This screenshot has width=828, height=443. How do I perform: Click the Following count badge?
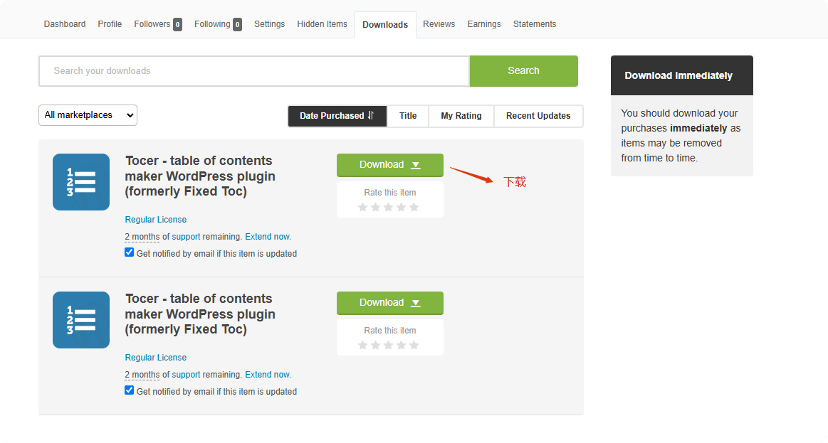click(237, 25)
